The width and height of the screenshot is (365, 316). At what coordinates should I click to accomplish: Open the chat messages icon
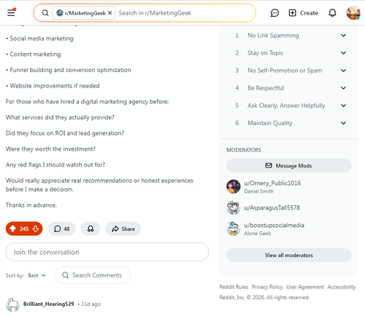[274, 13]
